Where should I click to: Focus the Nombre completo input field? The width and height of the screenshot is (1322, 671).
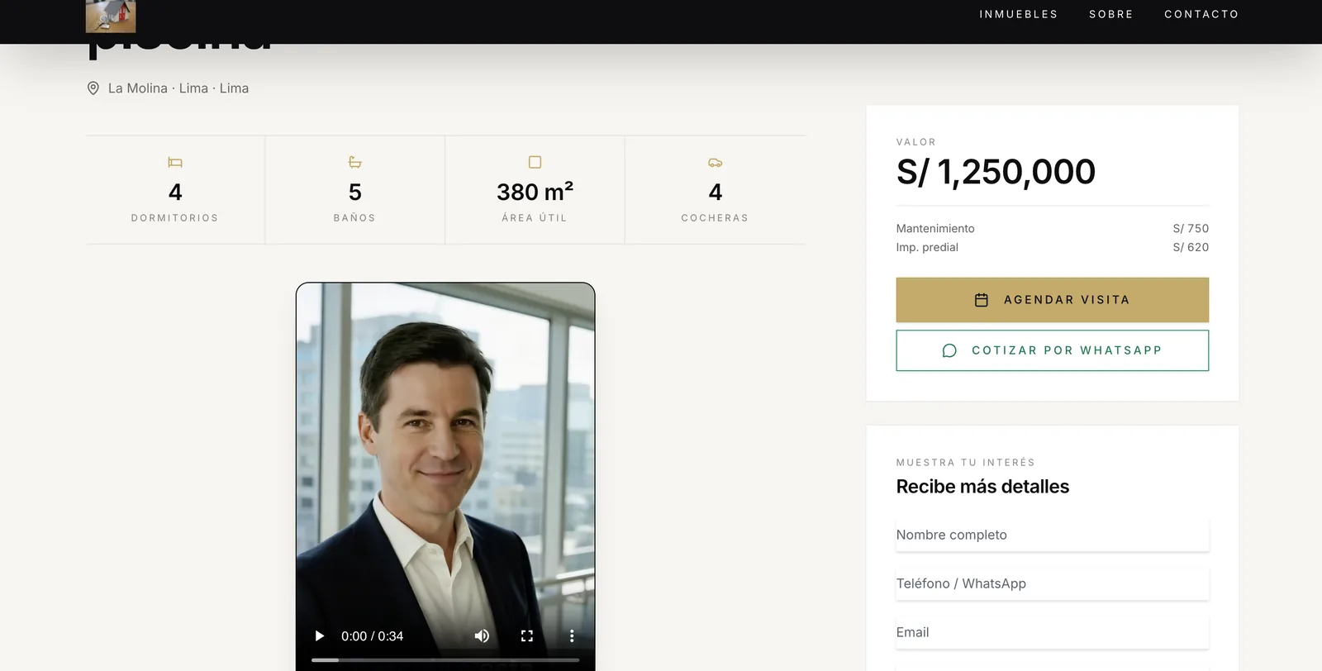coord(1053,535)
